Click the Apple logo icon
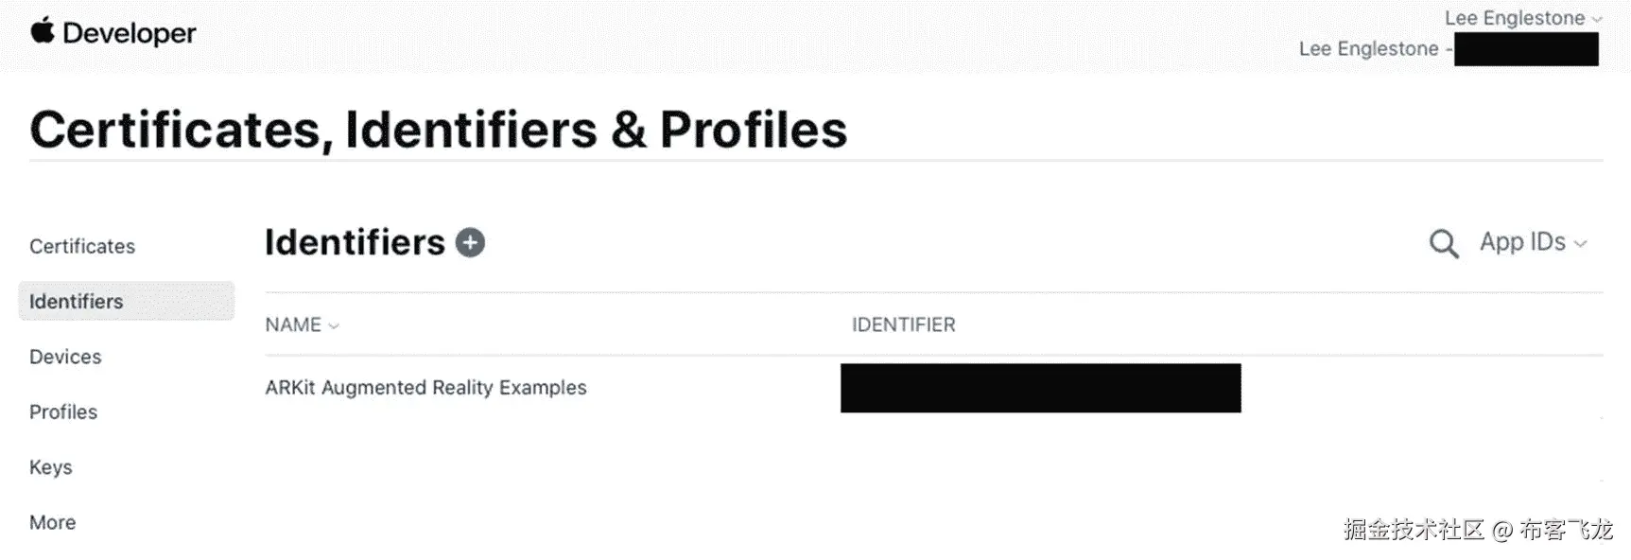Screen dimensions: 1631x560 click(x=43, y=31)
